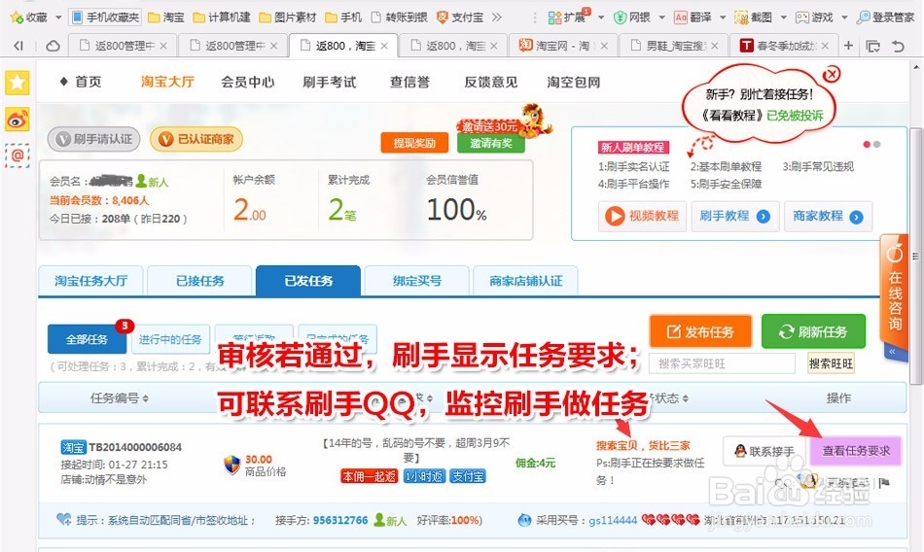The width and height of the screenshot is (924, 552).
Task: Focus the 搜索买家旺旺 search field
Action: [723, 364]
